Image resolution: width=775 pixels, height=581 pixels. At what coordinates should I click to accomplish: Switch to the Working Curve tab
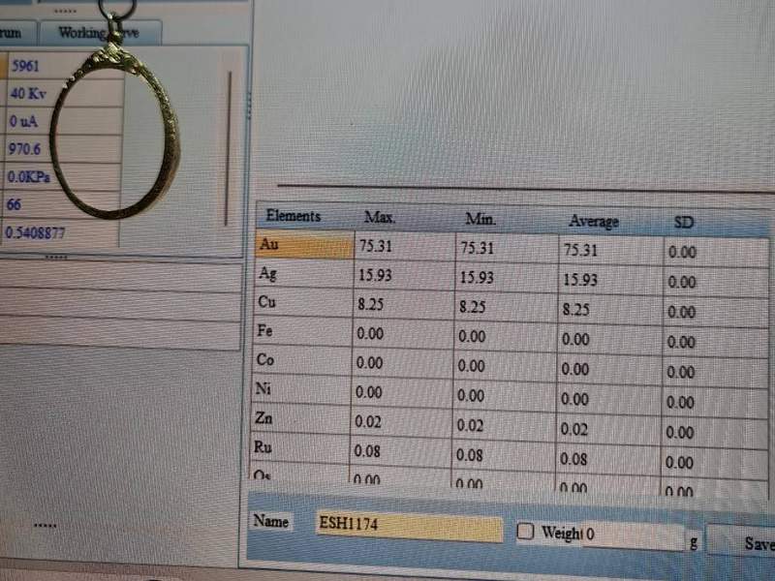(99, 32)
